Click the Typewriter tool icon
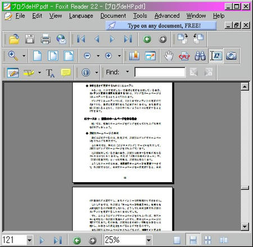The height and width of the screenshot is (247, 253). click(x=50, y=73)
